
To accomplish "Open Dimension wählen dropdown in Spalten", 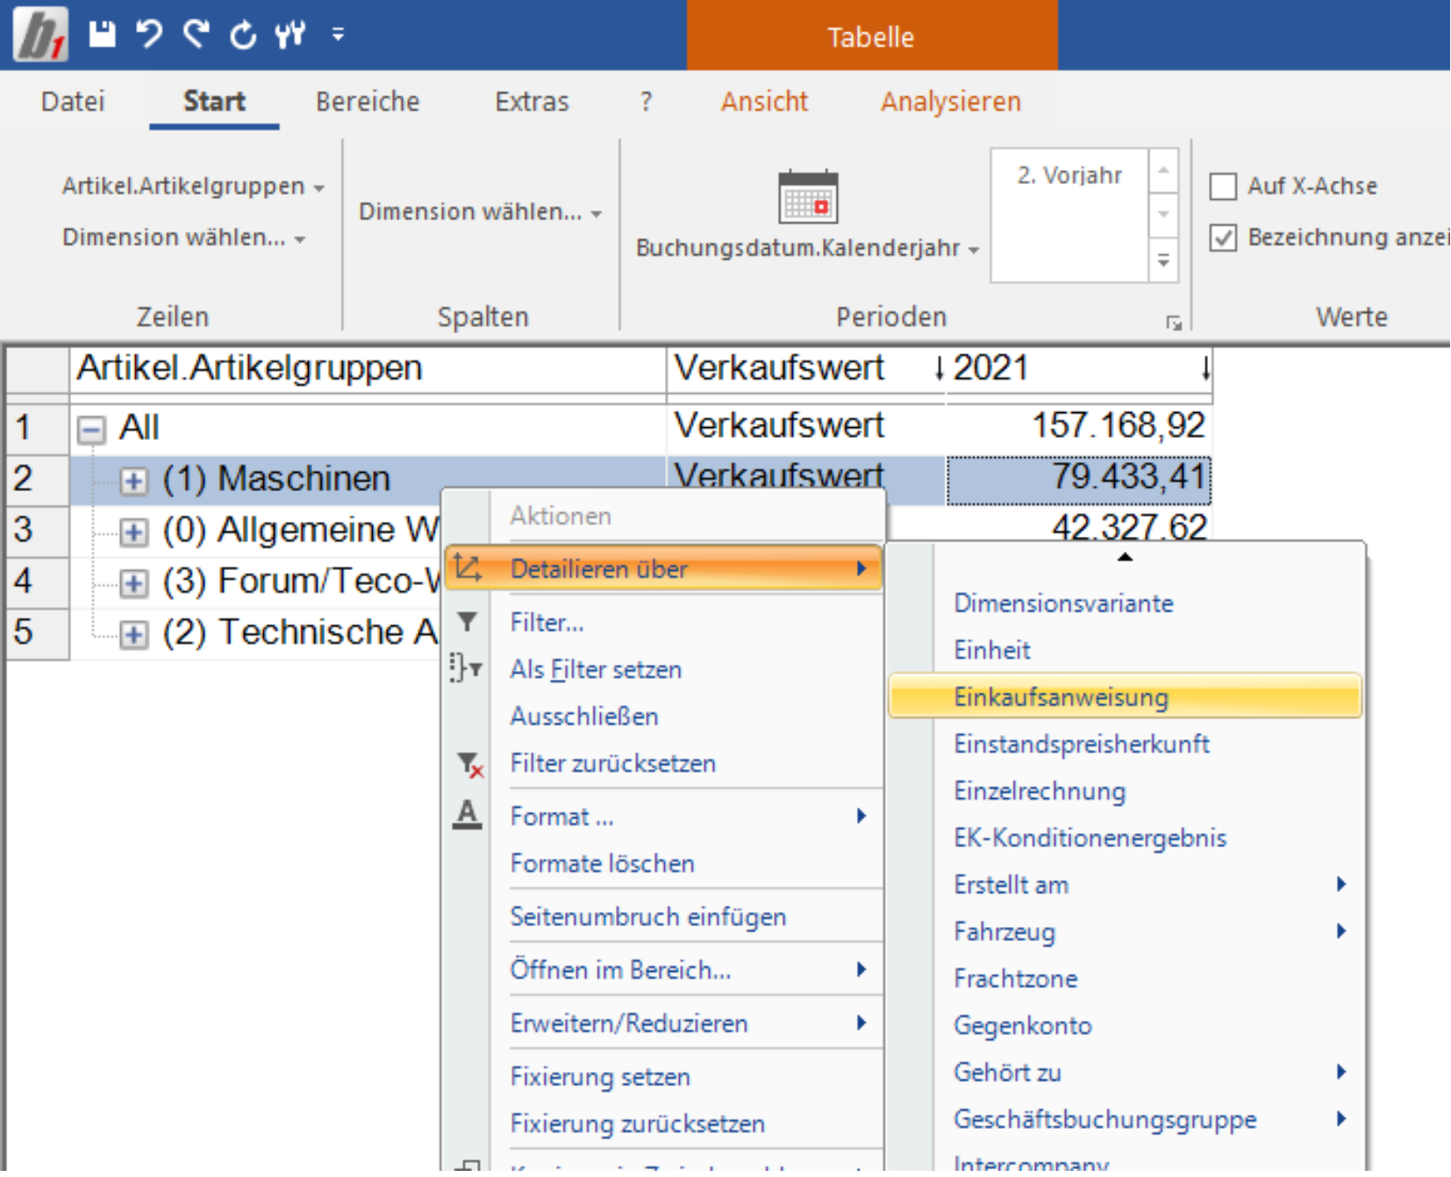I will coord(480,211).
